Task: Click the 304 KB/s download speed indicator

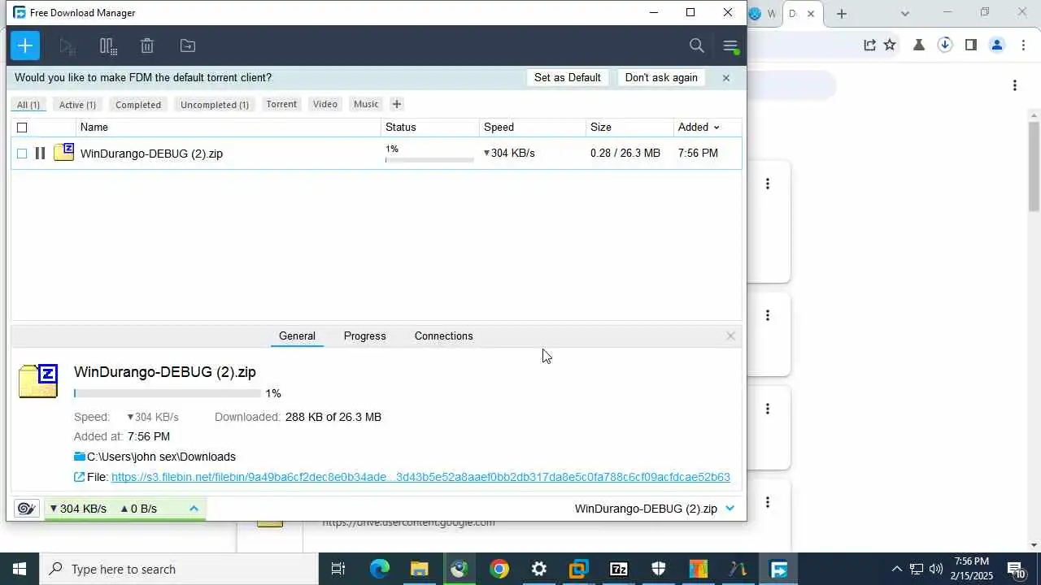Action: click(78, 509)
